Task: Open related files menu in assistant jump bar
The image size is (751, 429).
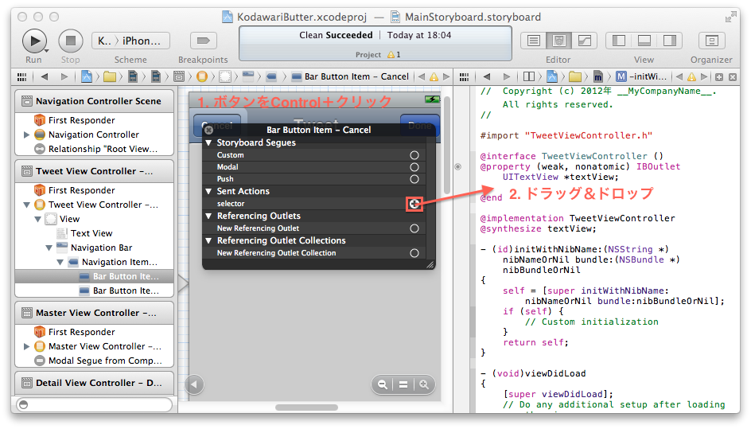Action: (x=464, y=76)
